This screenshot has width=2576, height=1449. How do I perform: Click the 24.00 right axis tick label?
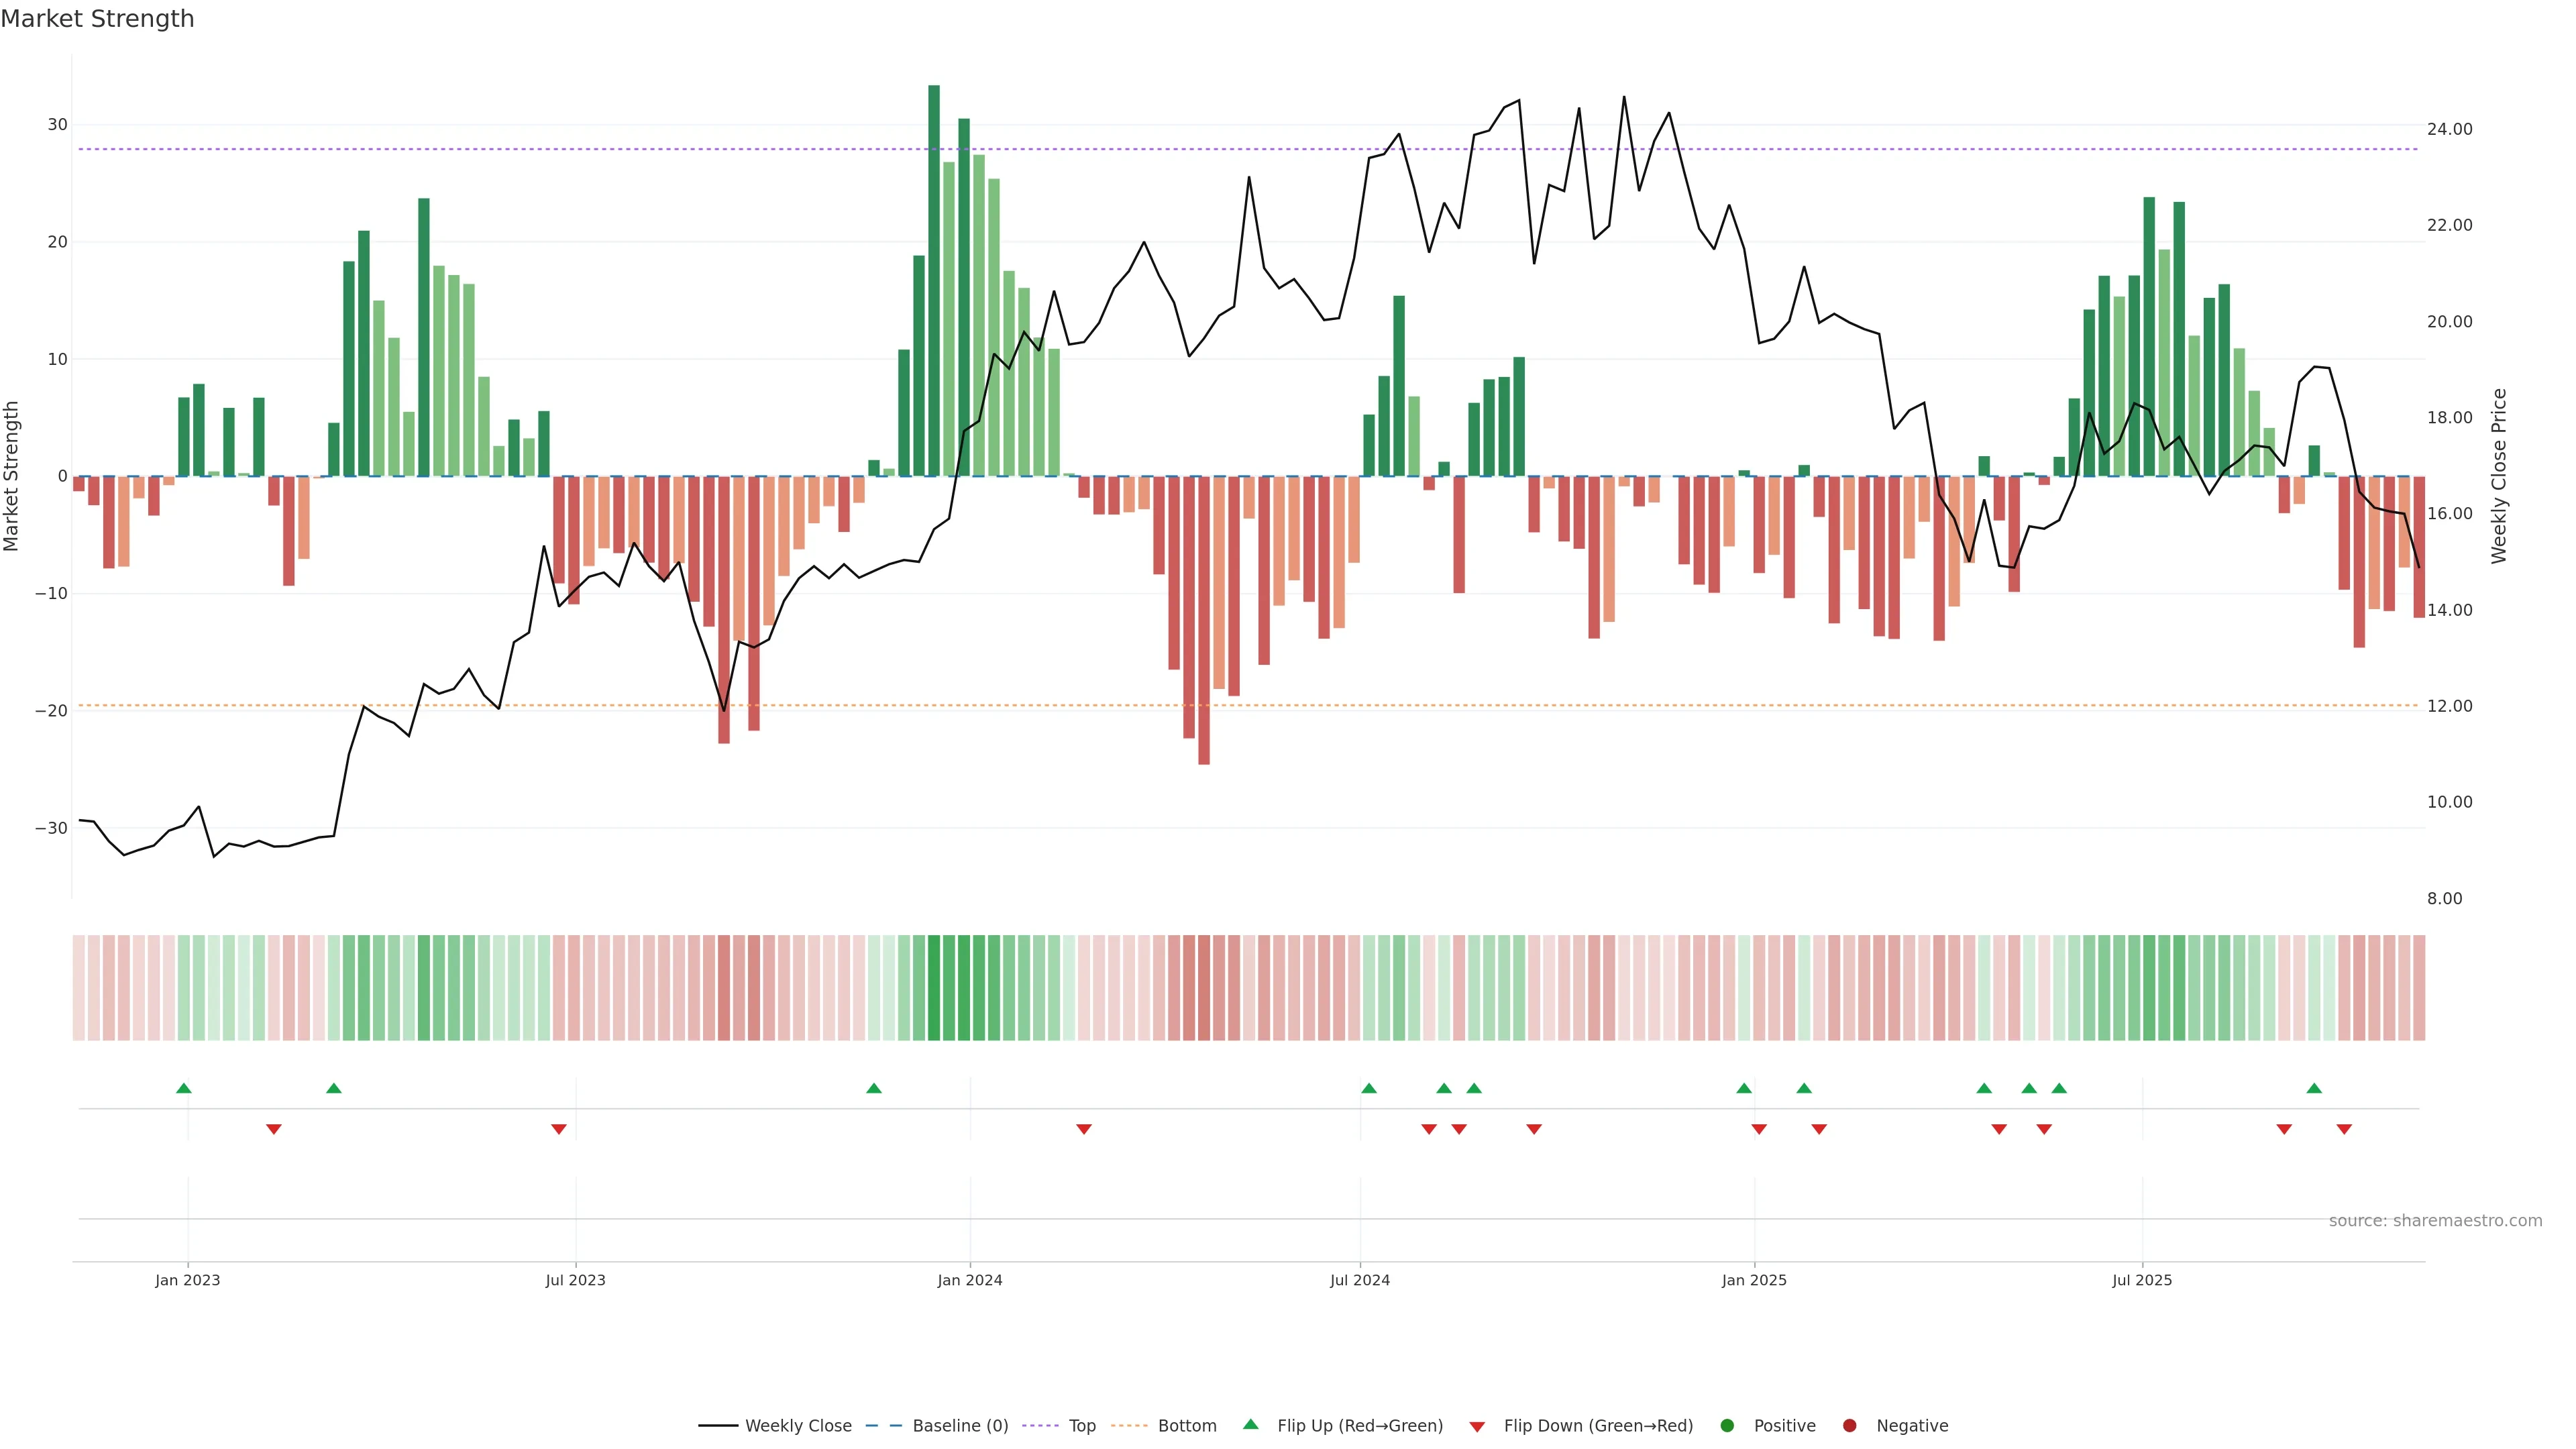[x=2449, y=129]
